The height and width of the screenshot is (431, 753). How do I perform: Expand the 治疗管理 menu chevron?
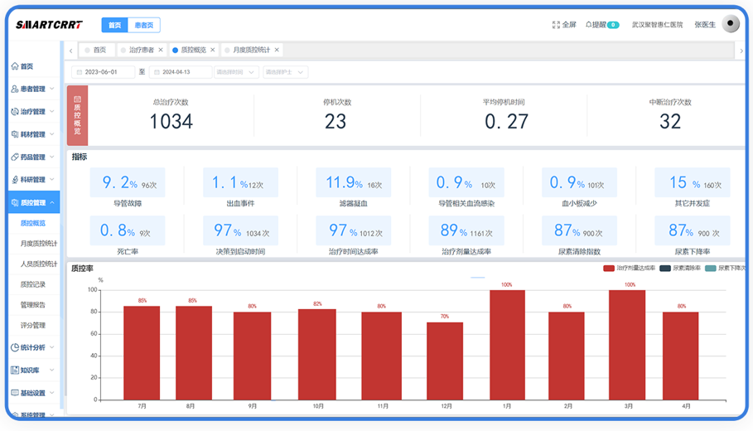coord(52,111)
